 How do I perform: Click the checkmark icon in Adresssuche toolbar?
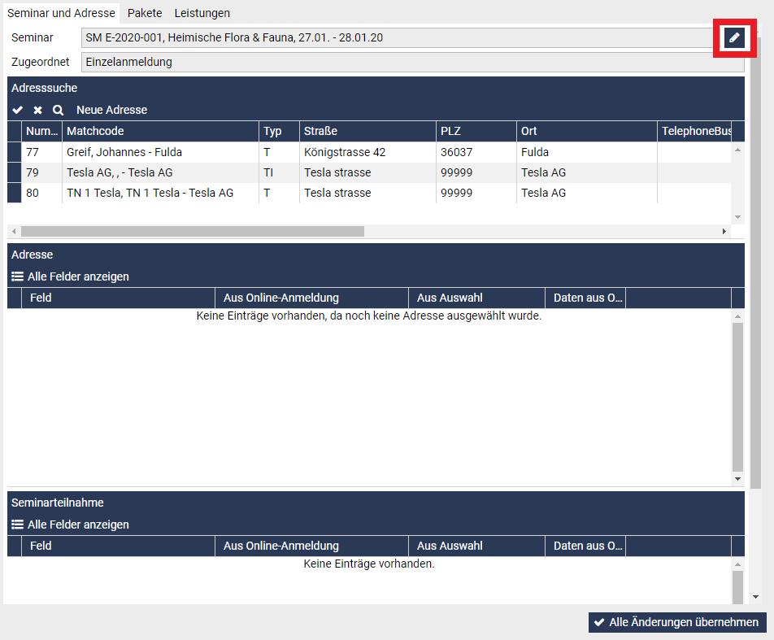(18, 110)
